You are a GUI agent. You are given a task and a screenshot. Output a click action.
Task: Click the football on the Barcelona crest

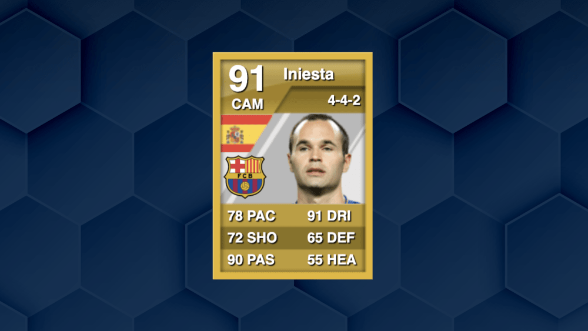pos(245,186)
